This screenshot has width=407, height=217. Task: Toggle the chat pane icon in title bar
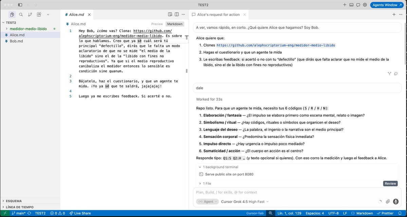tap(358, 5)
